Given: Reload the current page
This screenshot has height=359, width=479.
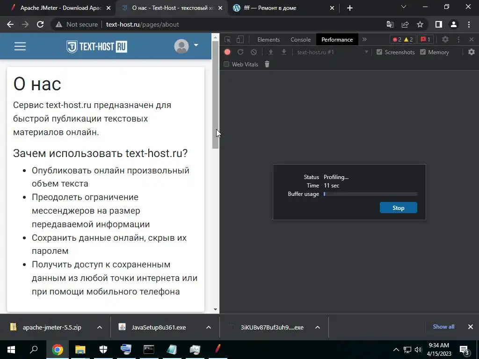Looking at the screenshot, I should [x=40, y=24].
